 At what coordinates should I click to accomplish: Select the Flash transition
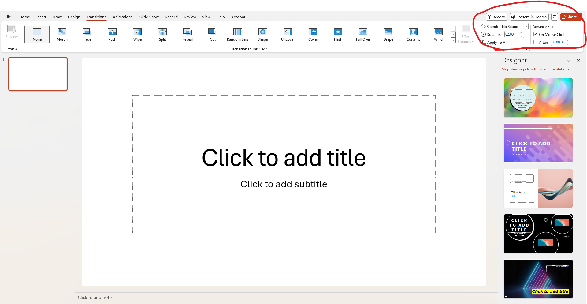click(x=338, y=34)
